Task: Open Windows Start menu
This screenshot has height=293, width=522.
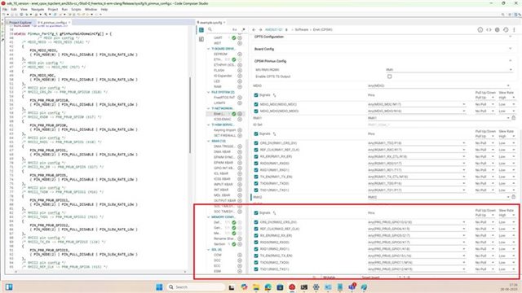Action: [x=160, y=287]
